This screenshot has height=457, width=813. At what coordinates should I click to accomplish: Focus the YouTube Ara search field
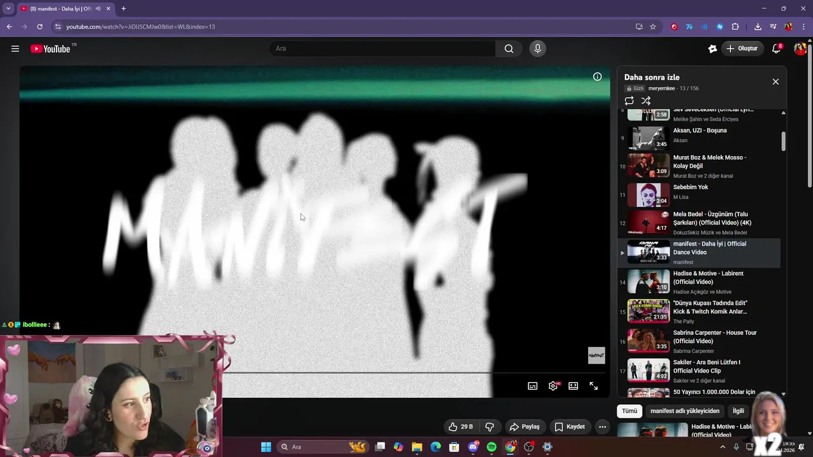[382, 49]
